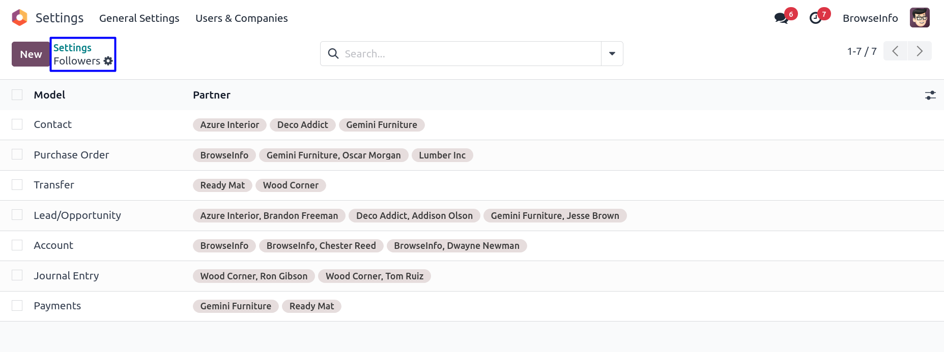
Task: Expand the search options dropdown arrow
Action: [x=612, y=54]
